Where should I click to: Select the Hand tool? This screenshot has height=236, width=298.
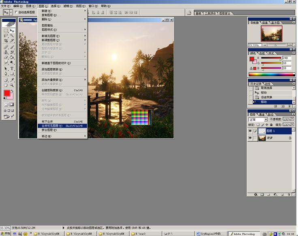(6, 85)
